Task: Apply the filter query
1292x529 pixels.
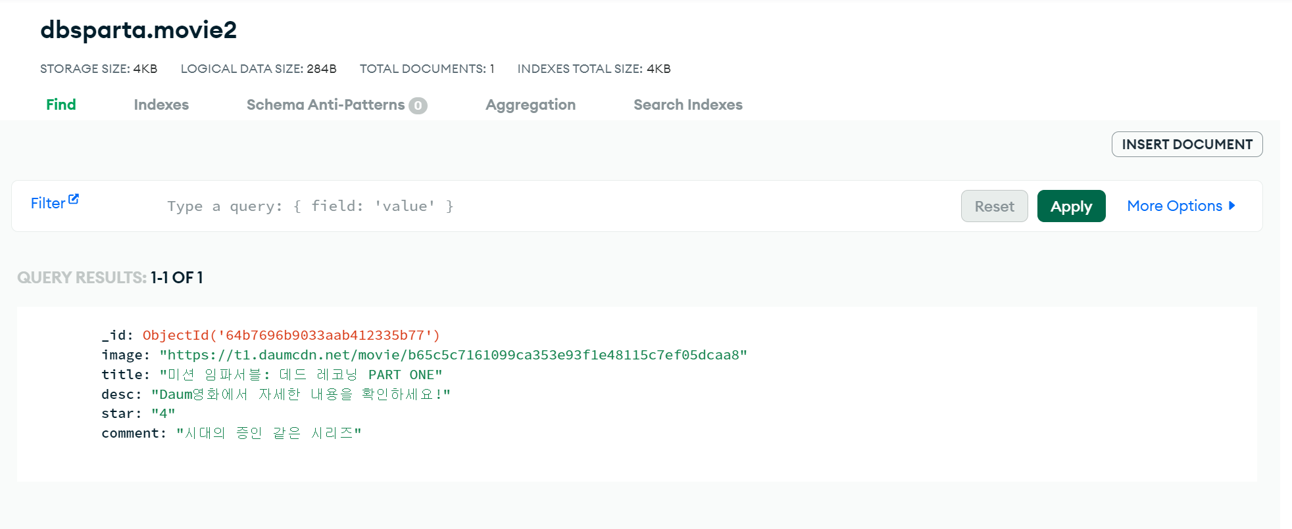Action: coord(1071,206)
